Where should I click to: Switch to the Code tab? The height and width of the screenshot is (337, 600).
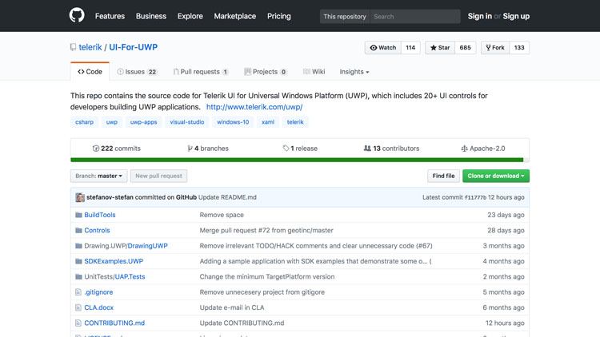point(90,71)
